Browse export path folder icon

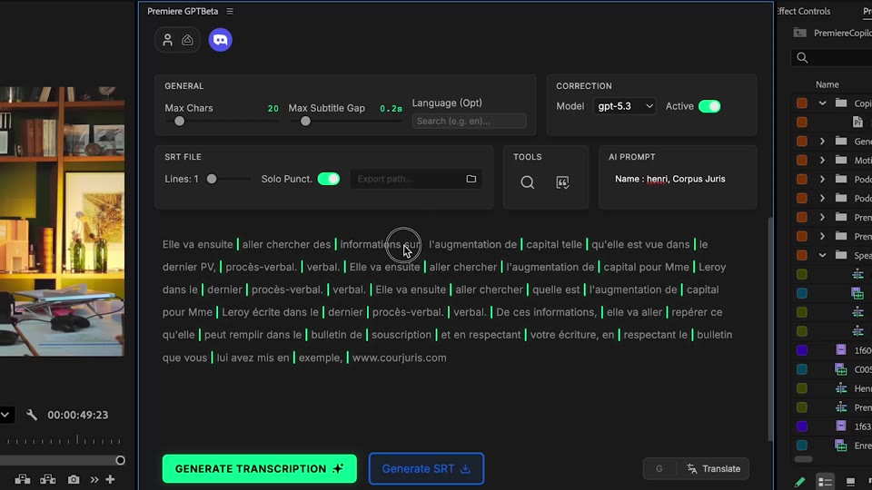coord(471,179)
